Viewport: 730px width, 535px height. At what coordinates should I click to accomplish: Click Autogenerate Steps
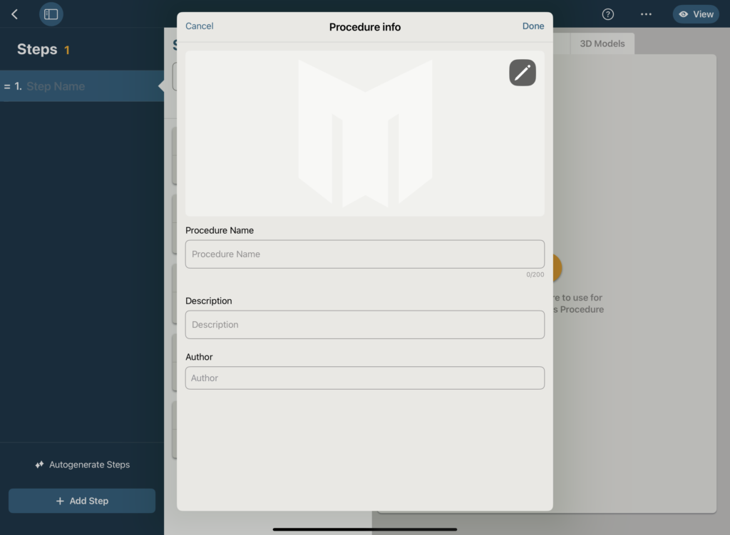point(83,464)
